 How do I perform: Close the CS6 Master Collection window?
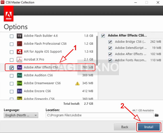158,2
